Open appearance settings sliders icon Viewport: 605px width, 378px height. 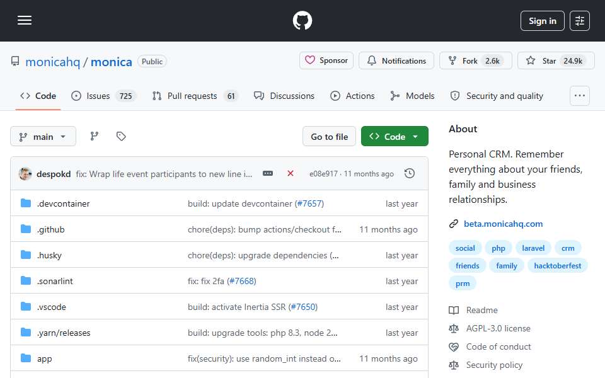pos(580,21)
